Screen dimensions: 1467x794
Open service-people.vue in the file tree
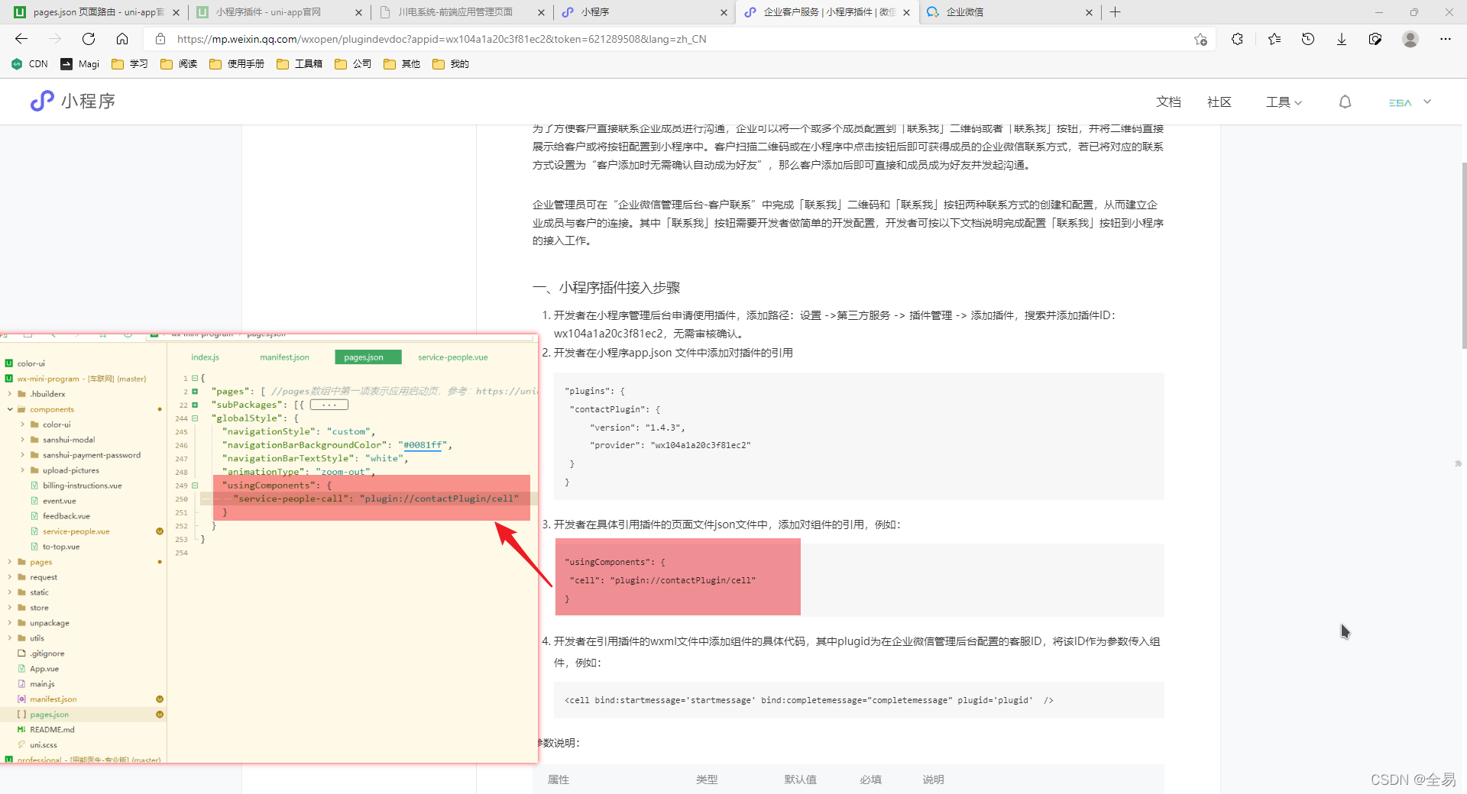pyautogui.click(x=76, y=531)
